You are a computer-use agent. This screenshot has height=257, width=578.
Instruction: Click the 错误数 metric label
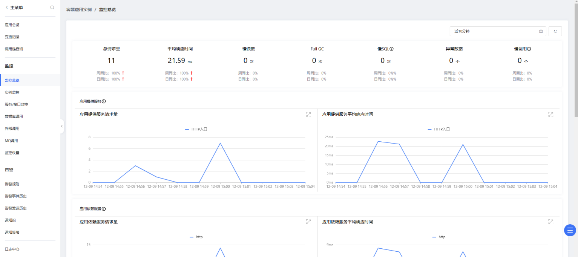(248, 49)
